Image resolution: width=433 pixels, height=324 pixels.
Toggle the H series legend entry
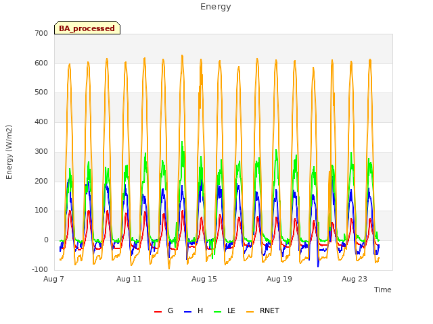[193, 310]
